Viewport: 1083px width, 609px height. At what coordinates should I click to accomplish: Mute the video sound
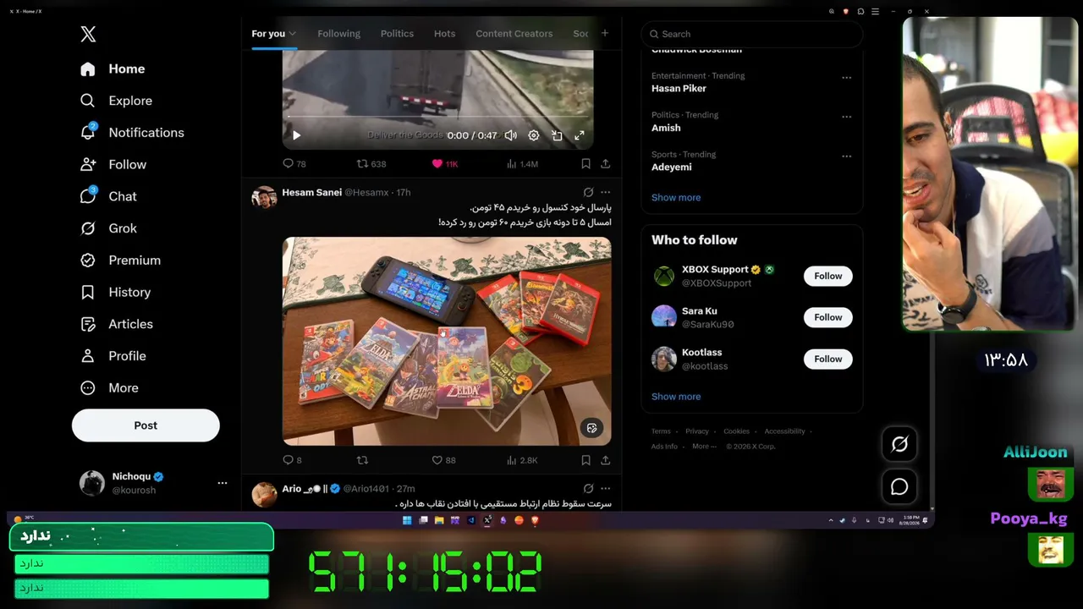[x=510, y=135]
